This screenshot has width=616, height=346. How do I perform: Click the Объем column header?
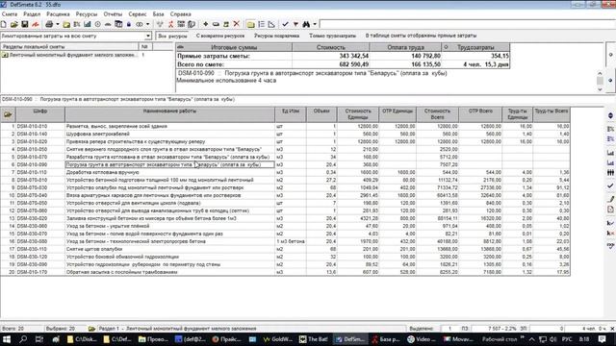point(321,115)
